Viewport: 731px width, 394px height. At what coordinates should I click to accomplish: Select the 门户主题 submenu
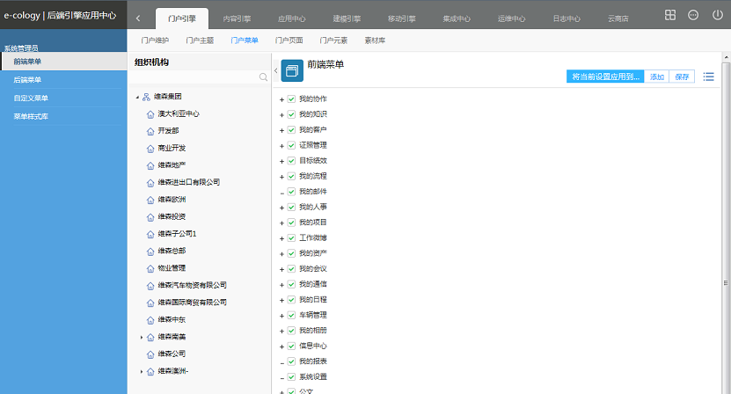[200, 40]
